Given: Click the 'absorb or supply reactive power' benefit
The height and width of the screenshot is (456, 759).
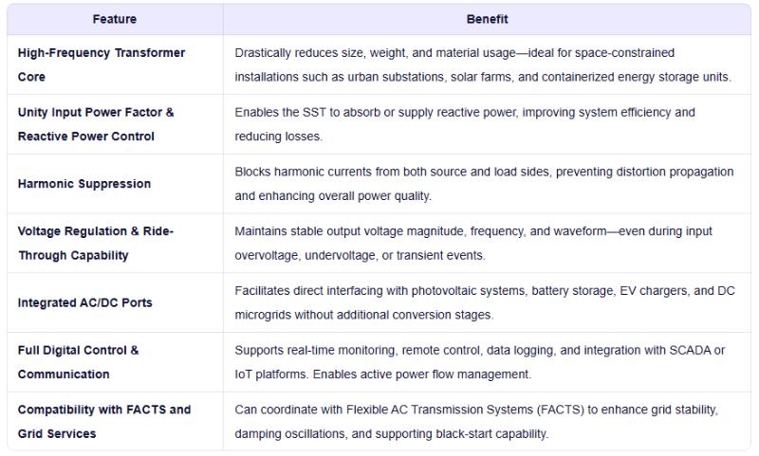Looking at the screenshot, I should point(399,112).
